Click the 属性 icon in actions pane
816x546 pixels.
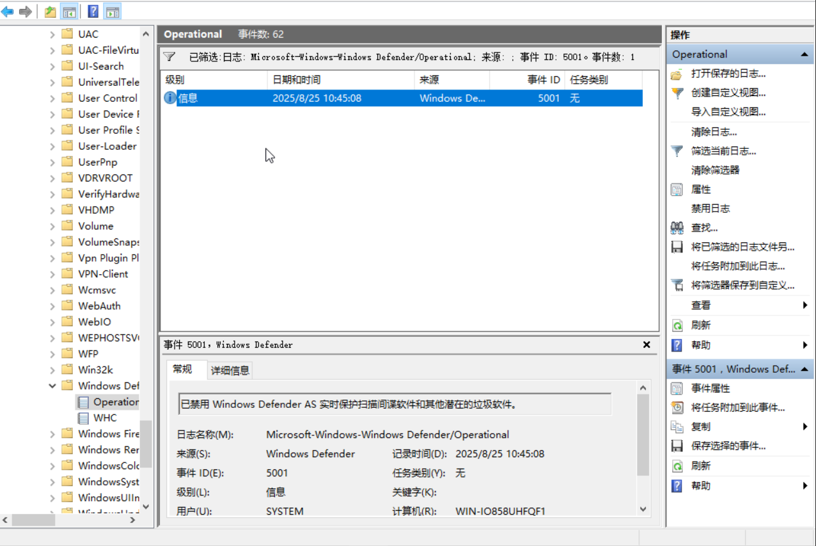point(677,190)
